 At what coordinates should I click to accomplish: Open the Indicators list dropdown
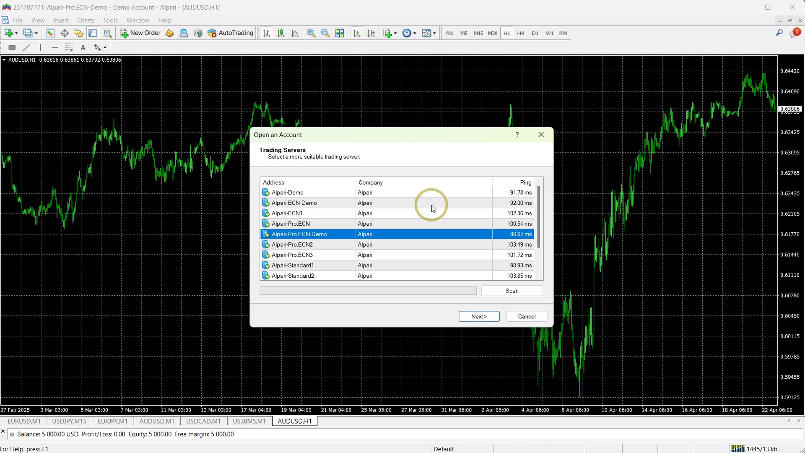point(390,33)
